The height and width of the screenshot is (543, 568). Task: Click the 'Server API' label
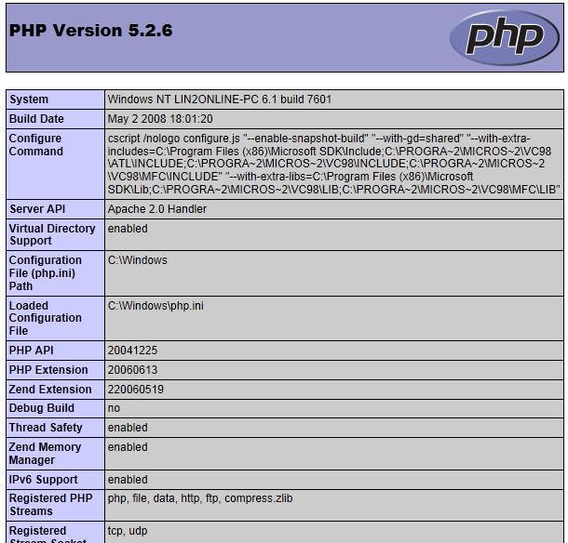point(37,209)
